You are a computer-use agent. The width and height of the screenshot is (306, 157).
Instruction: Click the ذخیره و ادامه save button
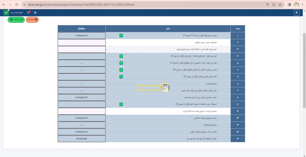[x=16, y=19]
